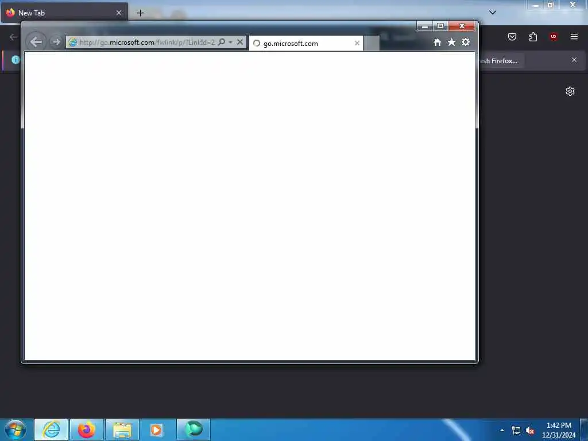Screen dimensions: 588x441
Task: Click Show desktop button at taskbar end
Action: (584, 430)
